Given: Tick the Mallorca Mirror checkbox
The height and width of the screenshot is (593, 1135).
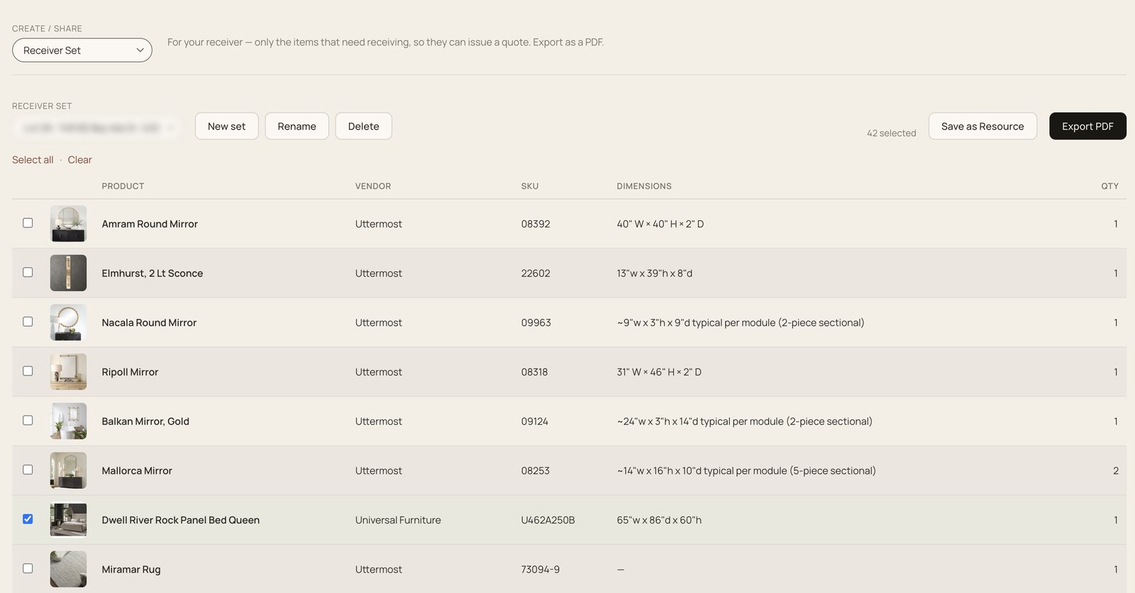Looking at the screenshot, I should 28,470.
